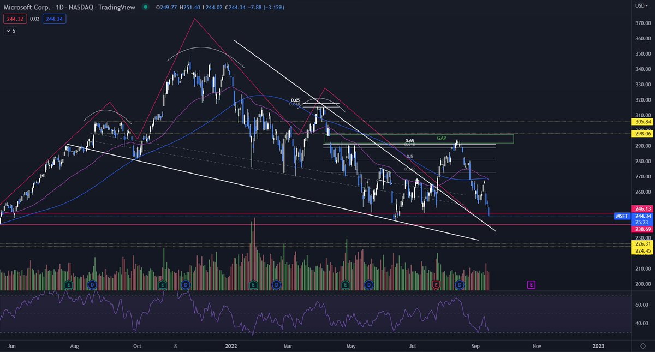Viewport: 655px width, 352px height.
Task: Click the 2023 time axis label
Action: pyautogui.click(x=598, y=346)
